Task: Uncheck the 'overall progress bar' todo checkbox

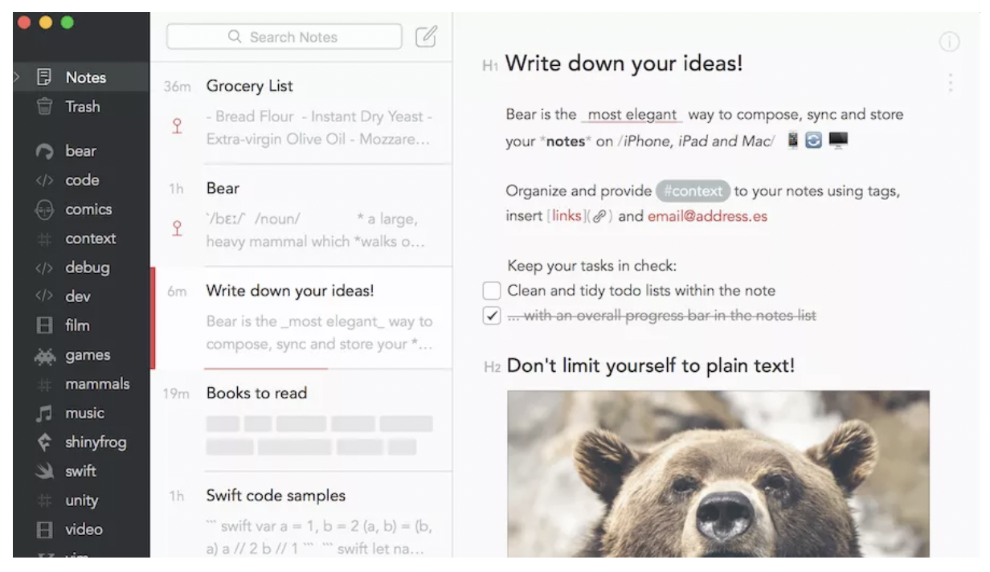Action: click(492, 316)
